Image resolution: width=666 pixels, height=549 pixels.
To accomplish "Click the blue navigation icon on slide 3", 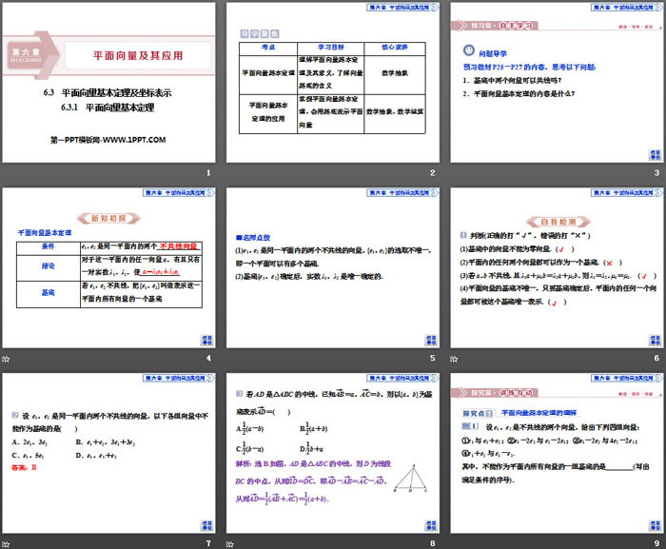I will pos(655,155).
